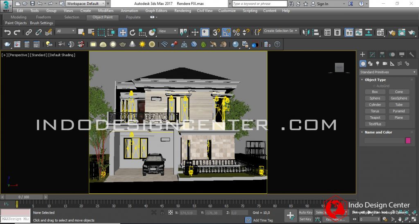Click the [Default Shading] viewport label menu
Viewport: 419px width, 224px height.
tap(62, 55)
